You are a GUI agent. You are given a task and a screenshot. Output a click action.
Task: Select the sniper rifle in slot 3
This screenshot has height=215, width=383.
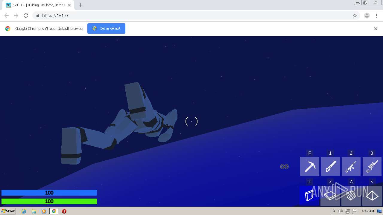[x=372, y=166]
